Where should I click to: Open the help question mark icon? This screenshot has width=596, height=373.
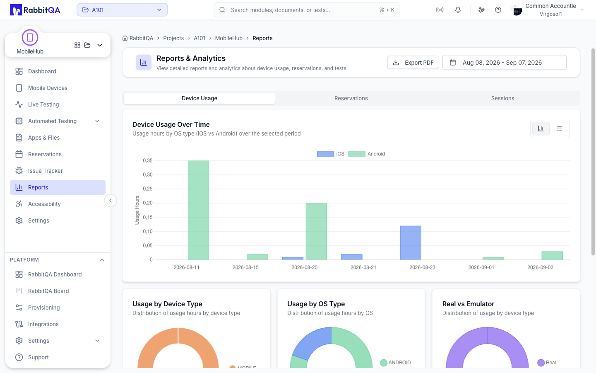click(498, 10)
